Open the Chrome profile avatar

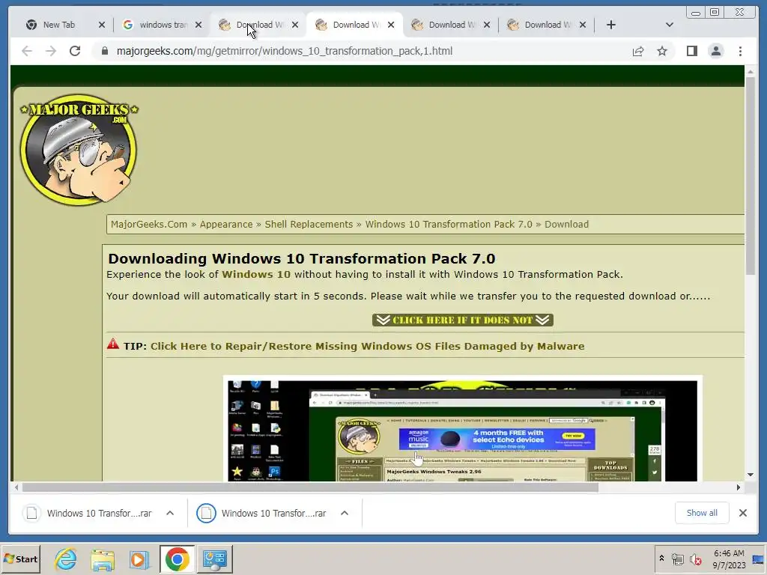(x=715, y=51)
